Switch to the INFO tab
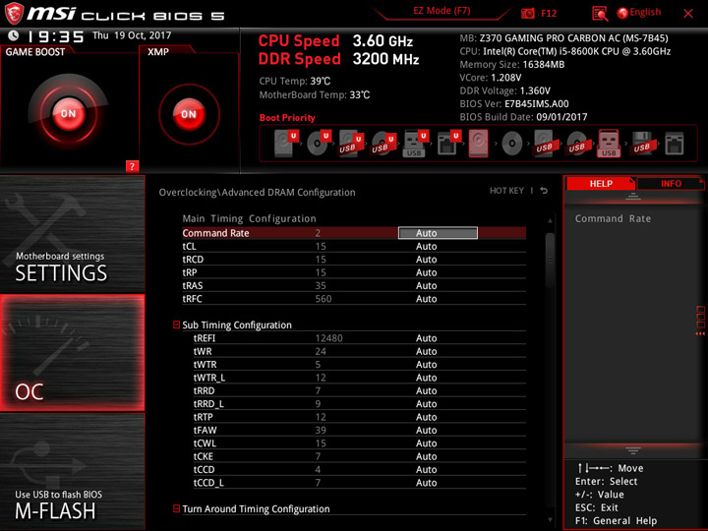The height and width of the screenshot is (531, 708). coord(671,183)
